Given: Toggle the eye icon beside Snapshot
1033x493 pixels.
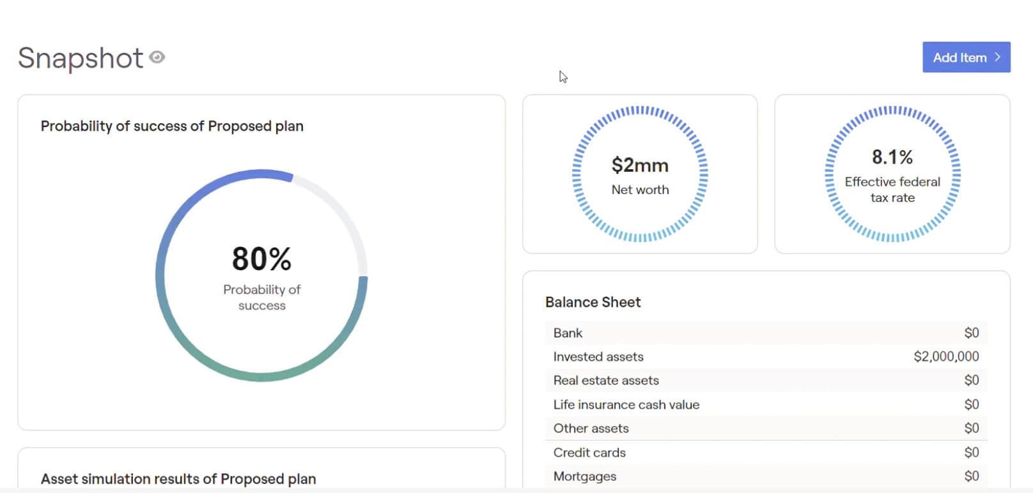Looking at the screenshot, I should point(157,57).
